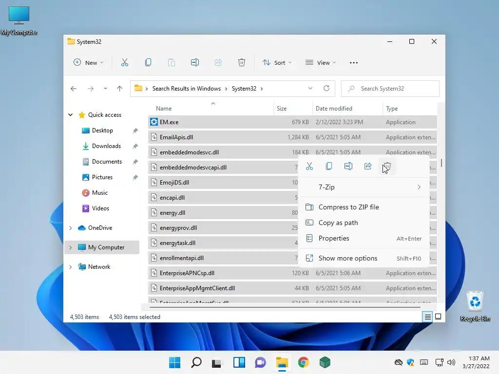Select the My Computer desktop icon
This screenshot has width=499, height=374.
click(x=19, y=20)
